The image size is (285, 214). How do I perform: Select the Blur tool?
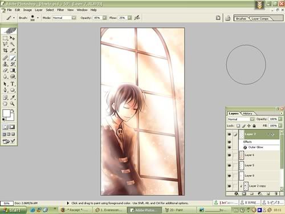pyautogui.click(x=5, y=76)
